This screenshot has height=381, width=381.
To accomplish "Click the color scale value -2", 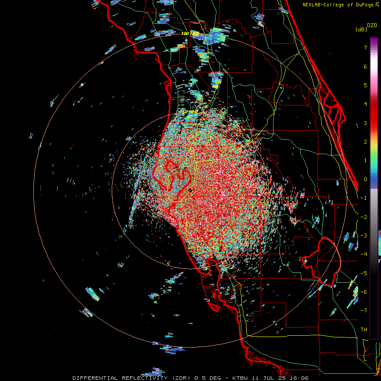I will click(x=364, y=217).
